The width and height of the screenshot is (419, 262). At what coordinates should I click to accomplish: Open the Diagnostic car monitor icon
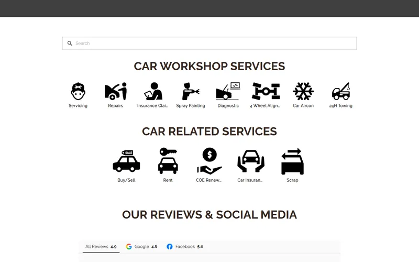228,91
